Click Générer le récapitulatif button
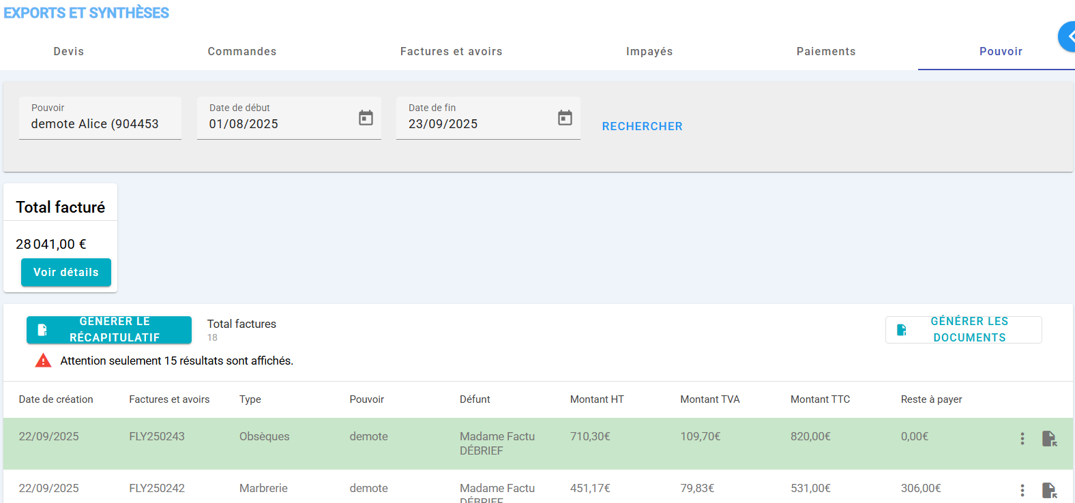This screenshot has height=503, width=1075. pos(109,330)
